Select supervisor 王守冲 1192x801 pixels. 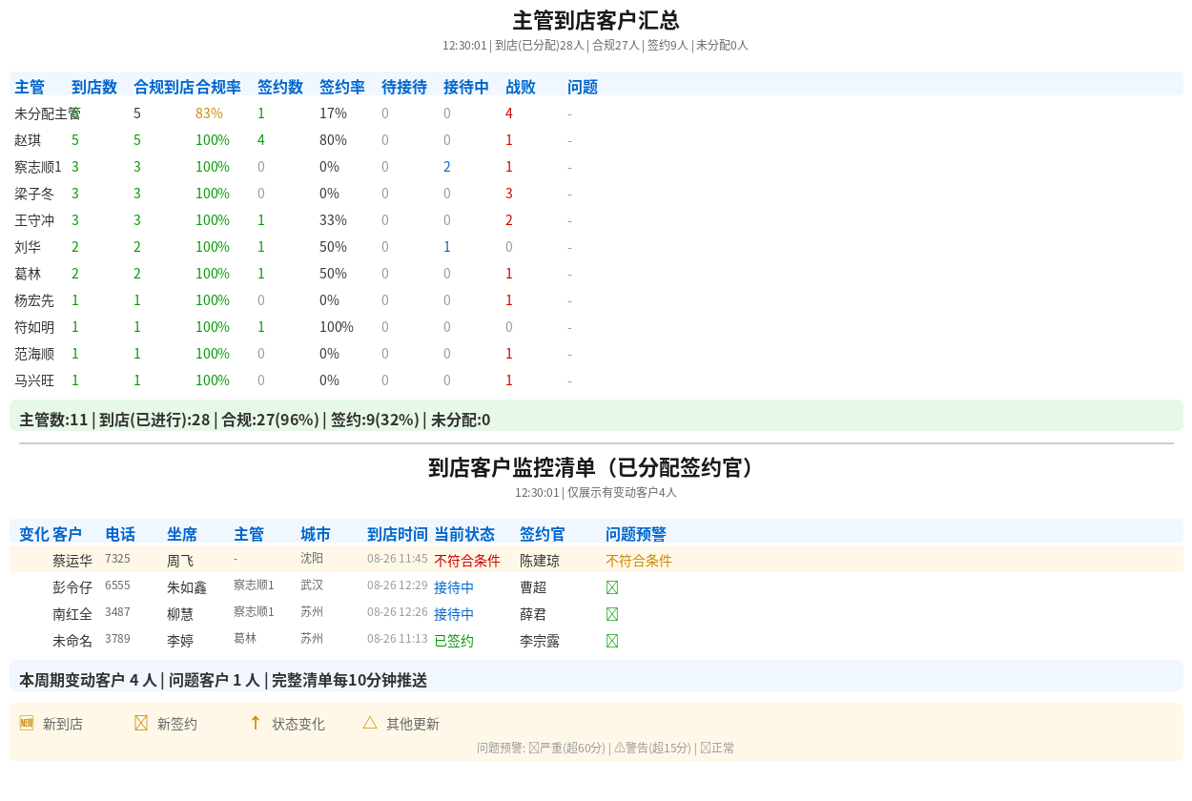pos(34,220)
